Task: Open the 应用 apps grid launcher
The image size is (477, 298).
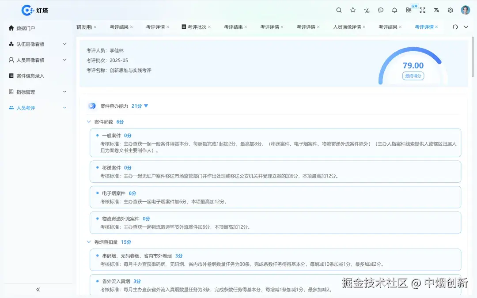Action: (x=409, y=10)
